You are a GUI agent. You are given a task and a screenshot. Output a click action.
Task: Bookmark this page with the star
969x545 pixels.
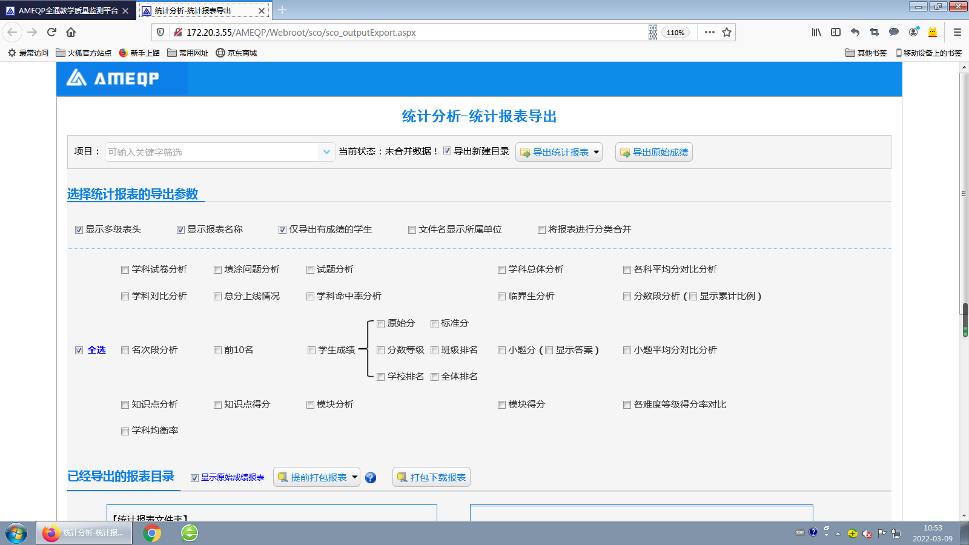pyautogui.click(x=727, y=32)
